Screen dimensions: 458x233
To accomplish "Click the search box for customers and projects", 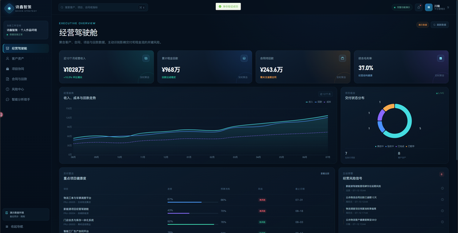I will click(x=103, y=7).
